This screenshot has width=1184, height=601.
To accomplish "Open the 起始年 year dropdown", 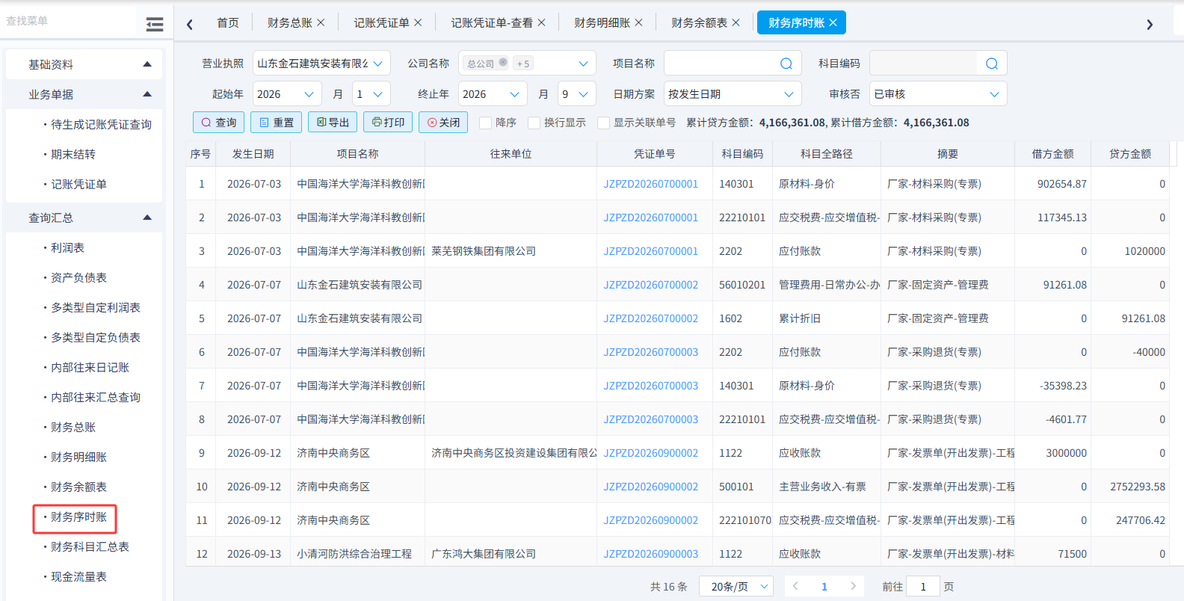I will click(x=287, y=94).
